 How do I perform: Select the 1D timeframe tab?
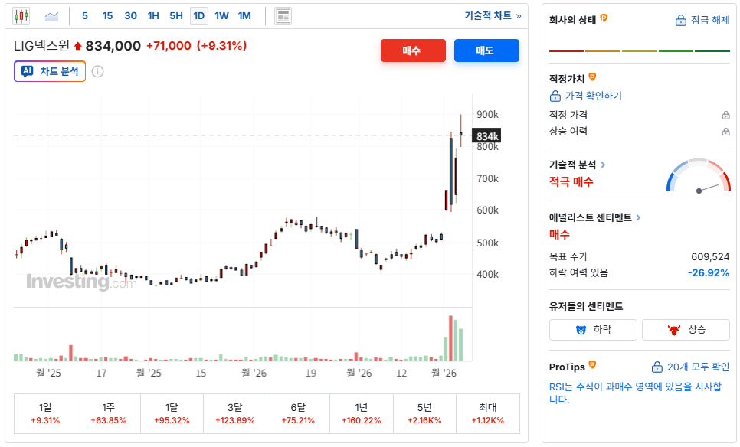click(x=199, y=15)
